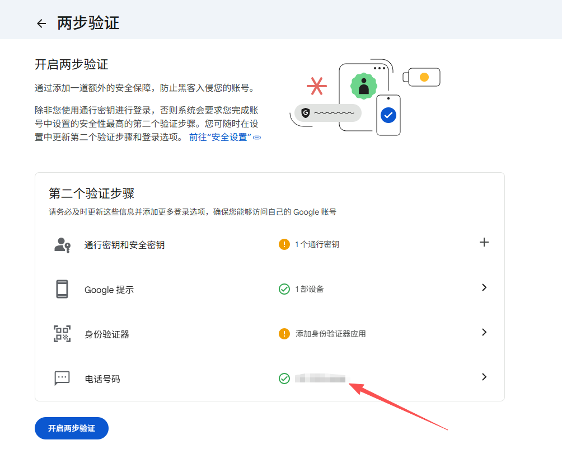The width and height of the screenshot is (562, 473).
Task: Click the 添加身份验证器应用 status text
Action: point(330,334)
